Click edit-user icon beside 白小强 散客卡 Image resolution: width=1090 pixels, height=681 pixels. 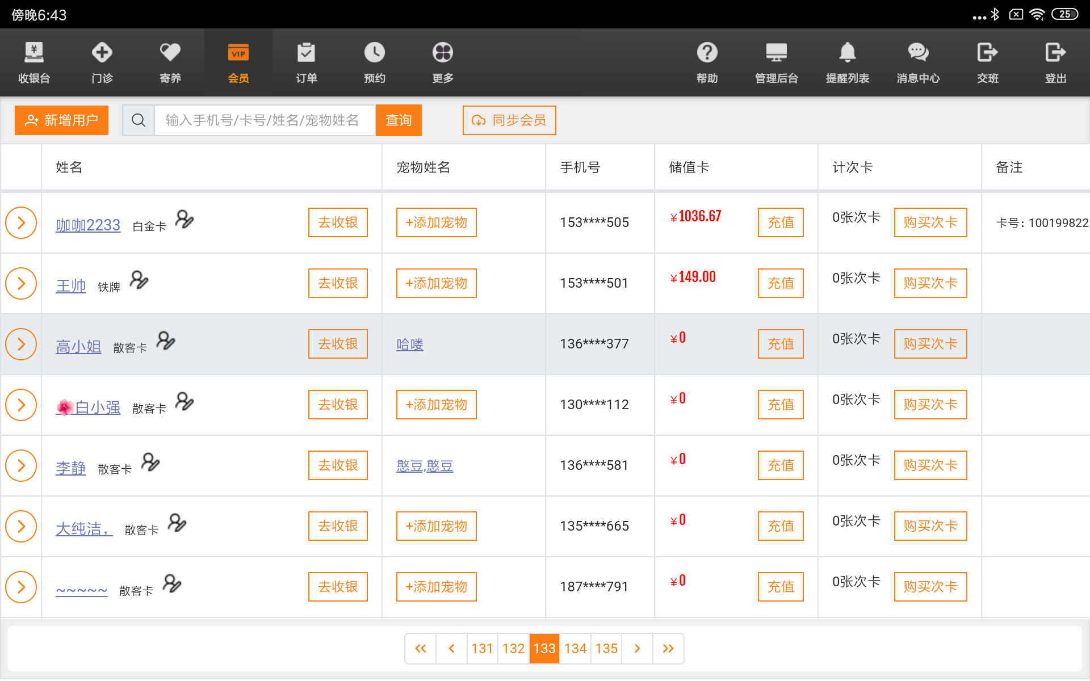pos(185,401)
